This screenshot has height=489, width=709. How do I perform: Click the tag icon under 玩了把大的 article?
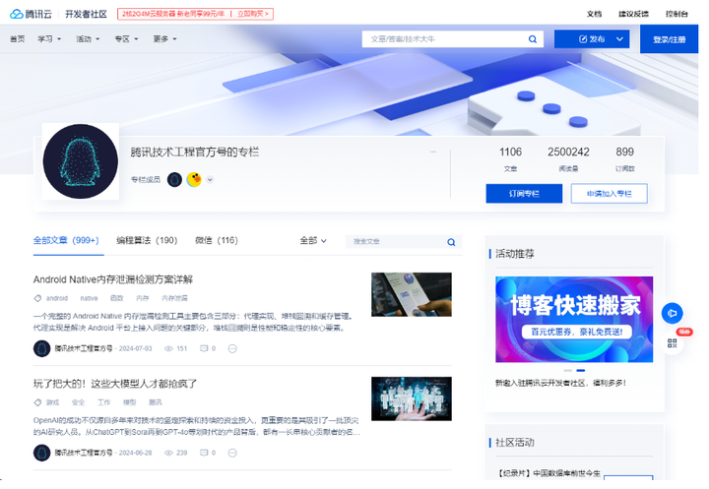37,402
